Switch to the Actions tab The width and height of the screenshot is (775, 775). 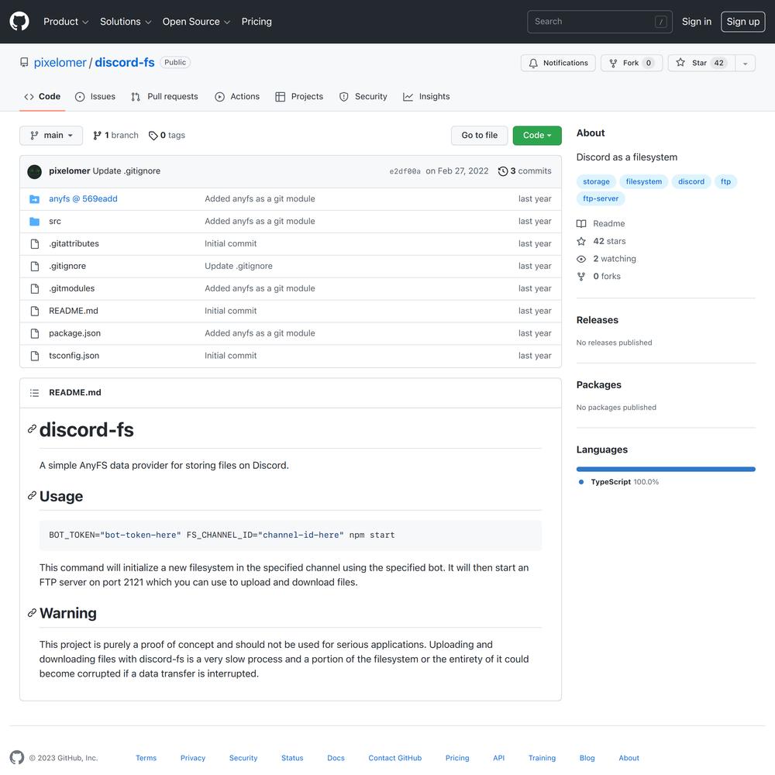click(237, 97)
